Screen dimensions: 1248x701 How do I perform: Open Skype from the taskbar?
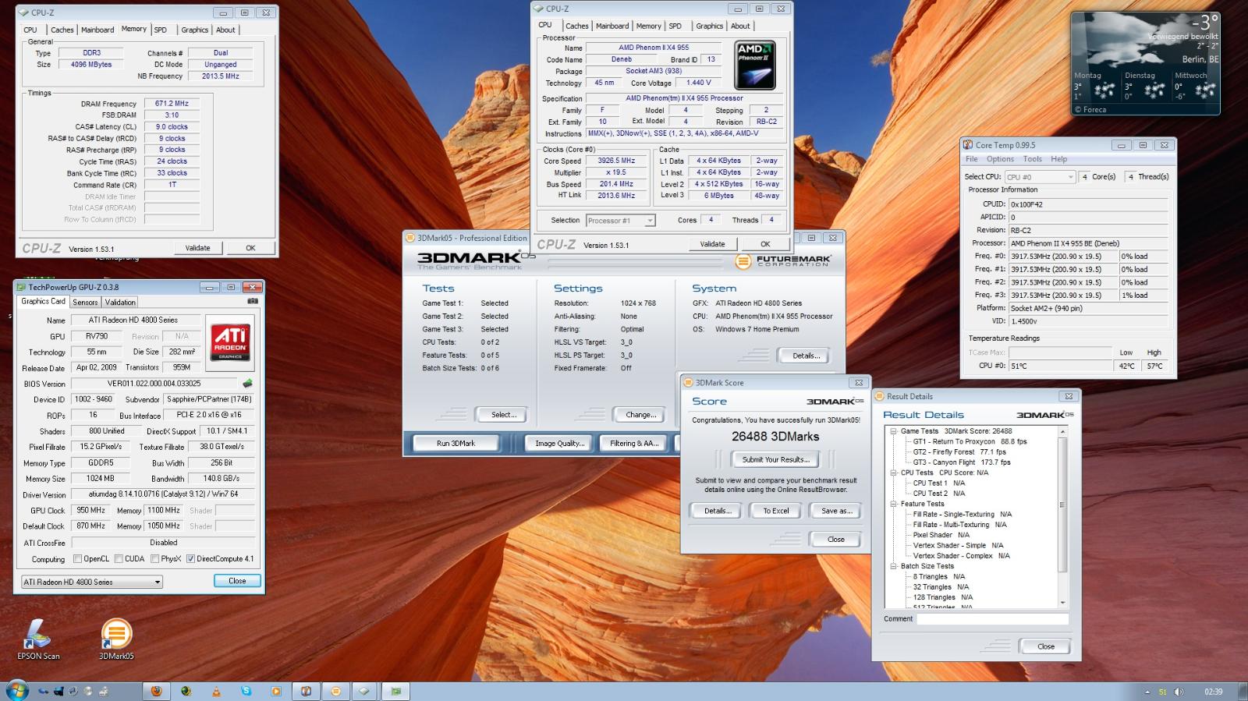pyautogui.click(x=246, y=691)
